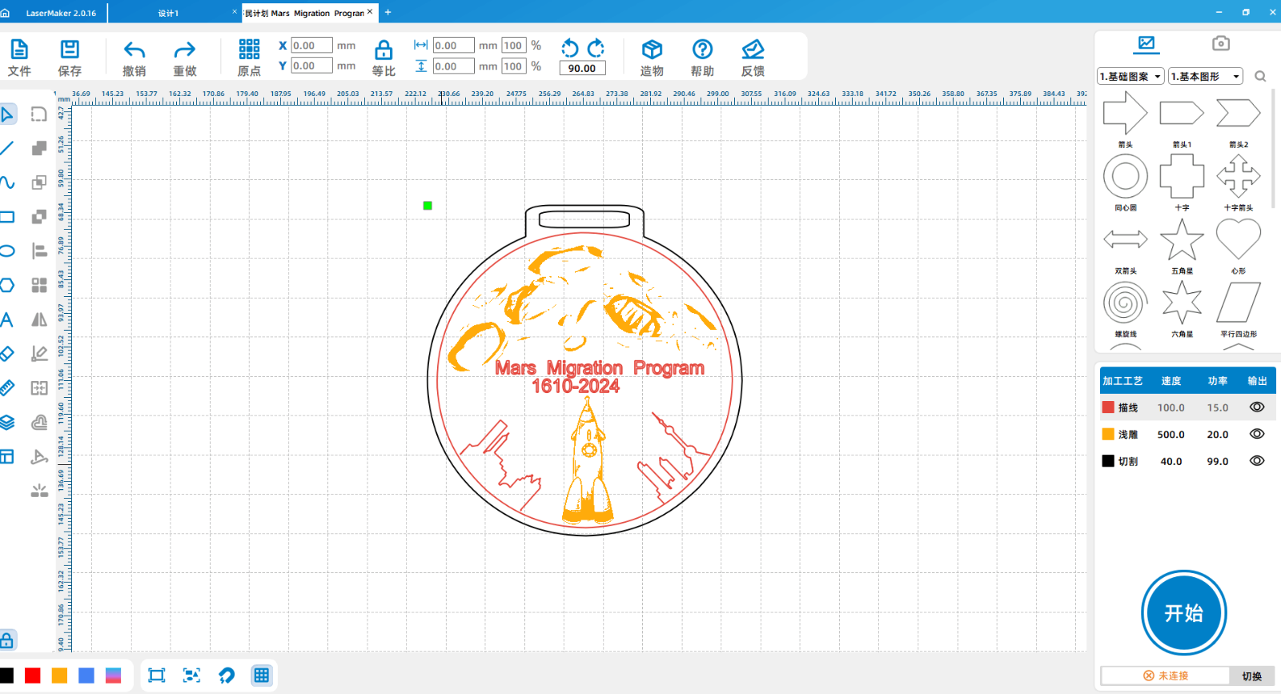Image resolution: width=1281 pixels, height=694 pixels.
Task: Click the Save (保存) disk icon
Action: point(70,50)
